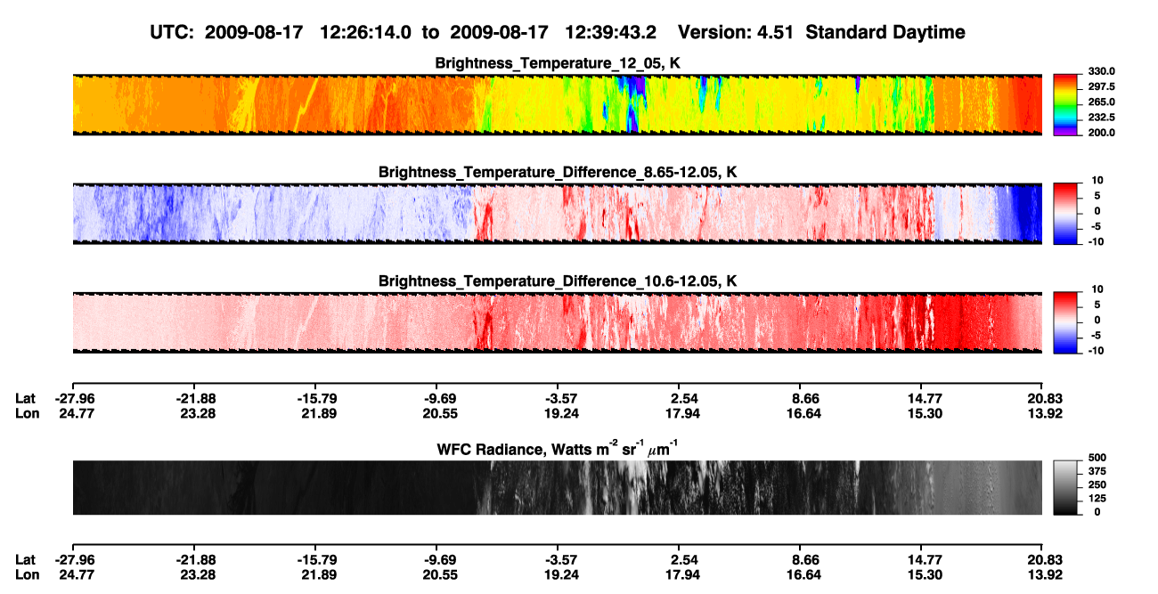Click latitude '-9.69' under the 10.6-12.05 panel

438,399
